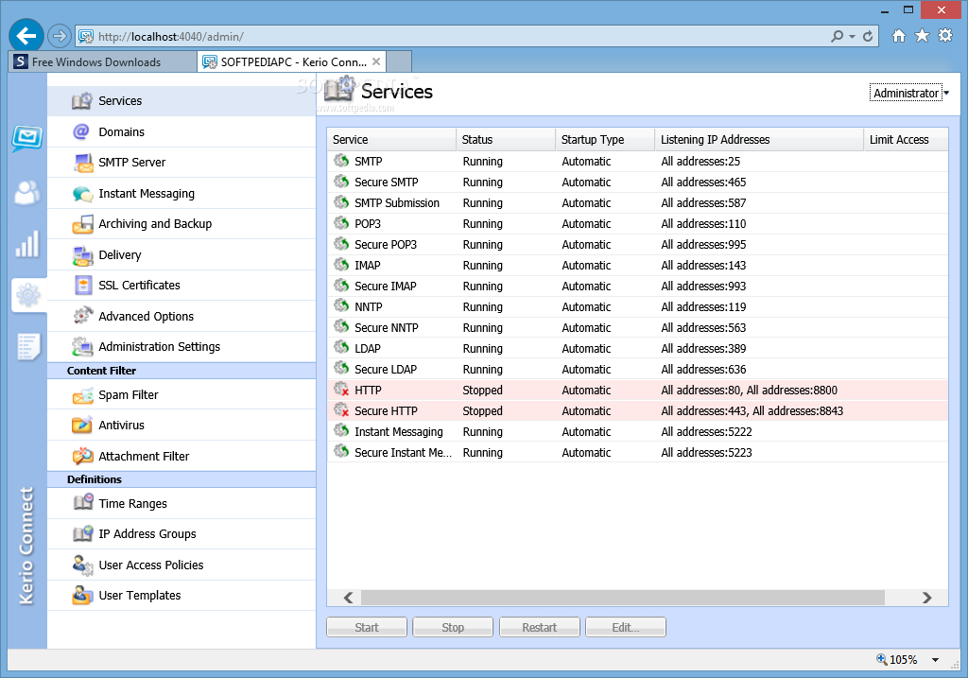Click the horizontal scrollbar left arrow
The height and width of the screenshot is (678, 968).
point(348,598)
